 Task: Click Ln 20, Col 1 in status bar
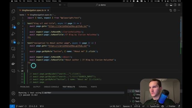click(x=115, y=106)
